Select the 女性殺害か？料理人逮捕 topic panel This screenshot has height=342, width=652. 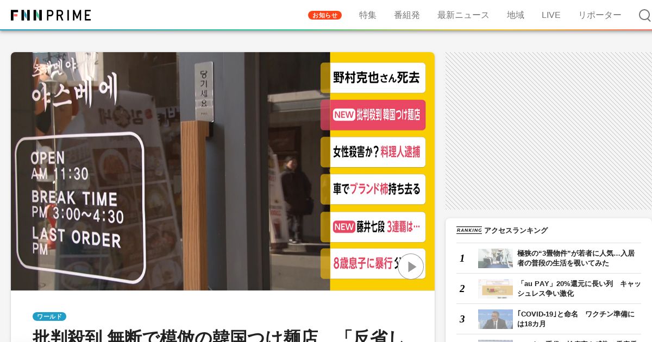click(373, 152)
